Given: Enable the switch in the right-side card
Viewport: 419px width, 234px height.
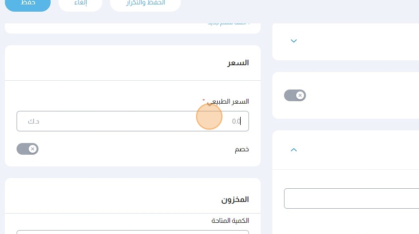Looking at the screenshot, I should [295, 95].
